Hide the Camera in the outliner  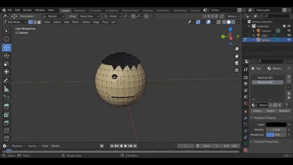[x=289, y=31]
